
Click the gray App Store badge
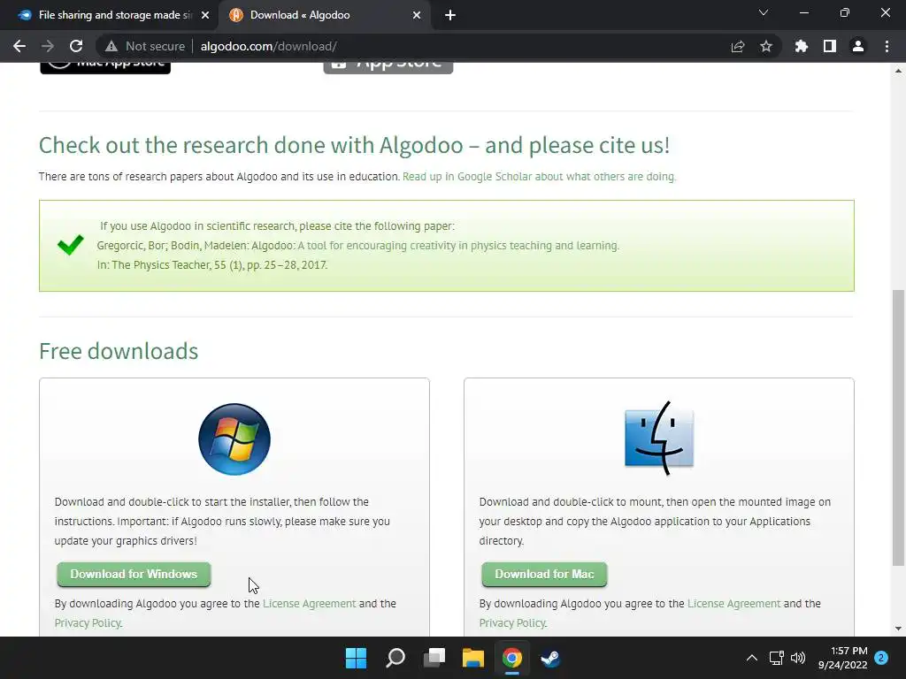coord(388,68)
